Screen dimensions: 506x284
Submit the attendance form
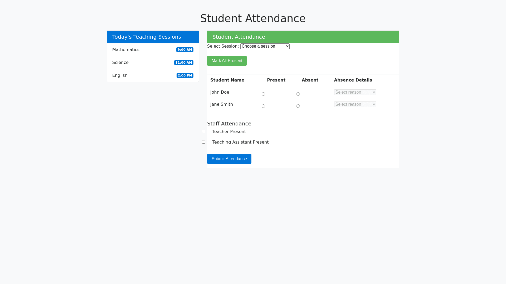tap(229, 159)
